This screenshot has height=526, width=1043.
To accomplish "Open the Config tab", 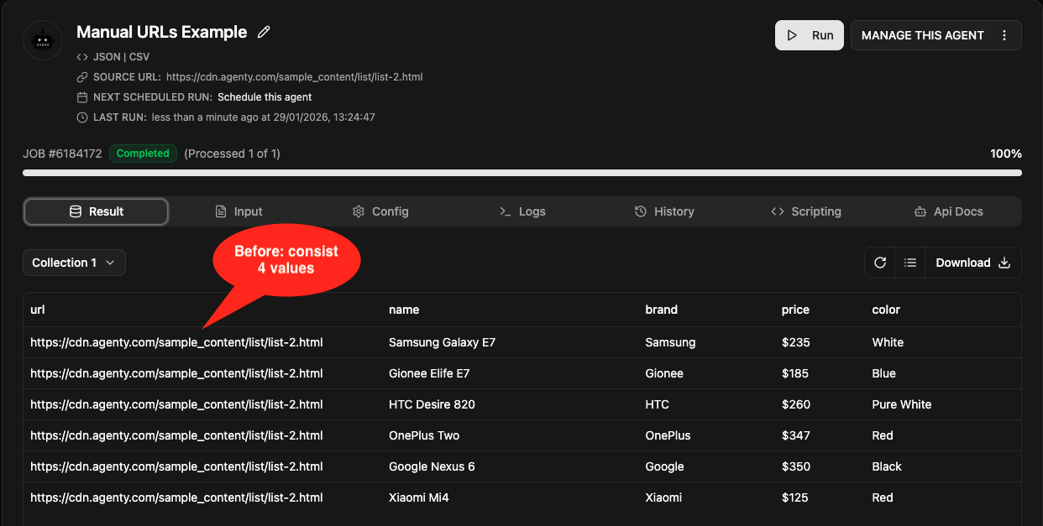I will click(x=380, y=211).
